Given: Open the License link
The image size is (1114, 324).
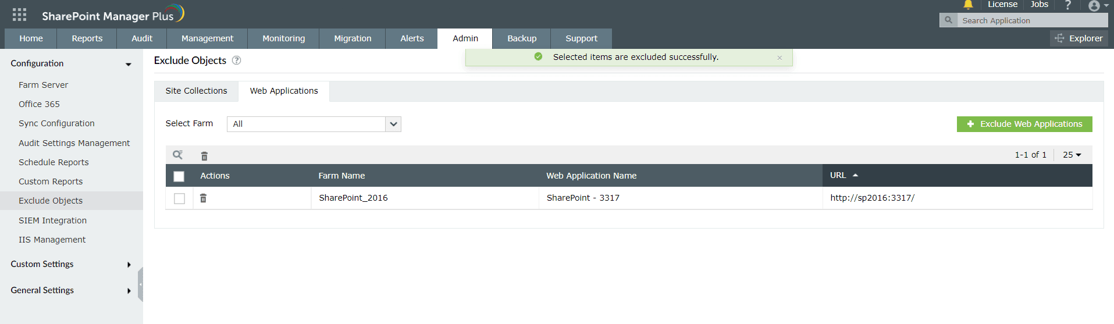Looking at the screenshot, I should pyautogui.click(x=1002, y=5).
